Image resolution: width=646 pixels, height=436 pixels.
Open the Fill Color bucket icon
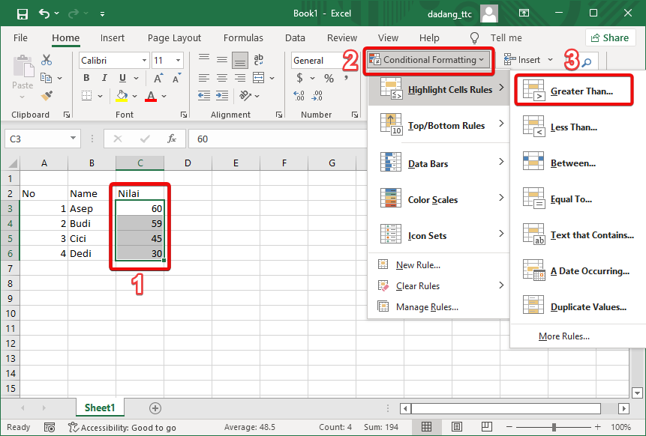tap(120, 95)
